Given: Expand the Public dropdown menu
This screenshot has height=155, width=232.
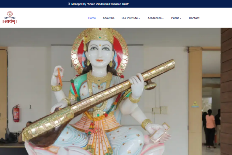Looking at the screenshot, I should [x=175, y=18].
